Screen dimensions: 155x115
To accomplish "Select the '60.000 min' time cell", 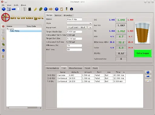I will [x=119, y=75].
